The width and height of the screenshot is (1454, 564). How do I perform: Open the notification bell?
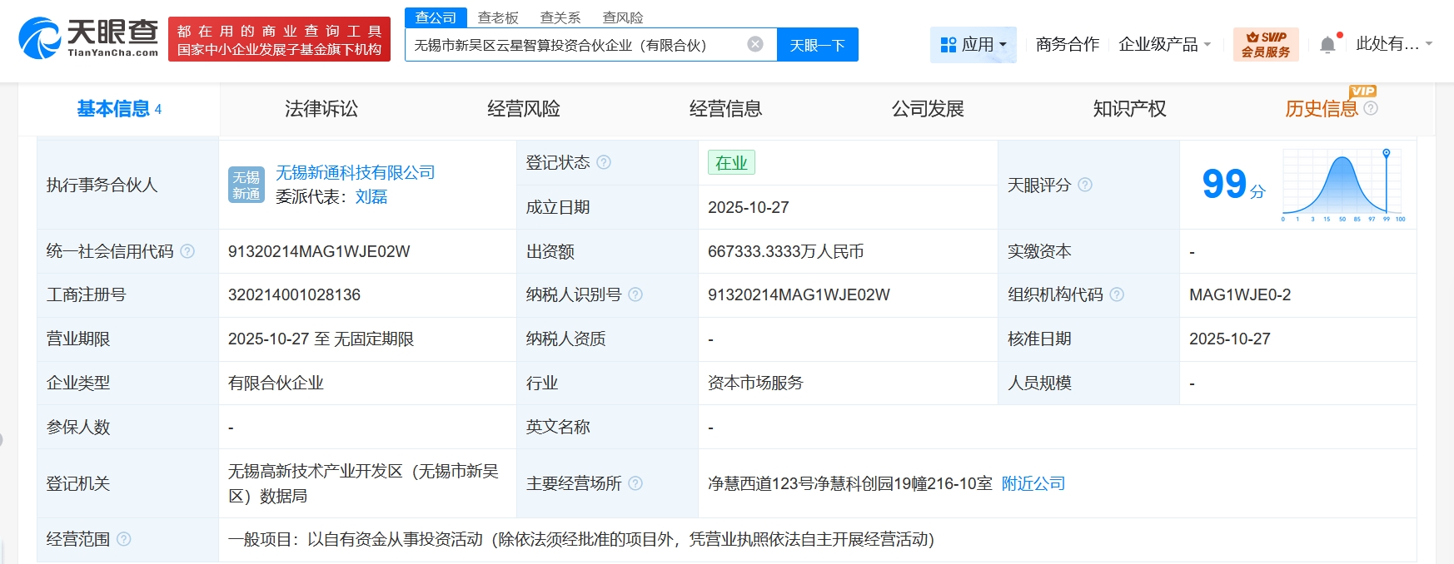(1327, 45)
